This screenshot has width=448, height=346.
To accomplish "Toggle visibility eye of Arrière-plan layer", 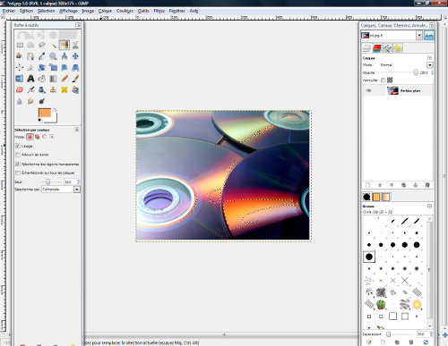I will click(368, 90).
